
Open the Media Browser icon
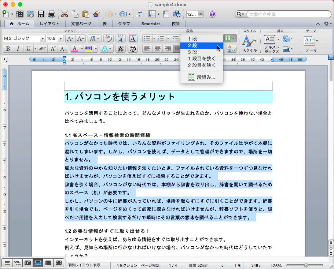[177, 14]
